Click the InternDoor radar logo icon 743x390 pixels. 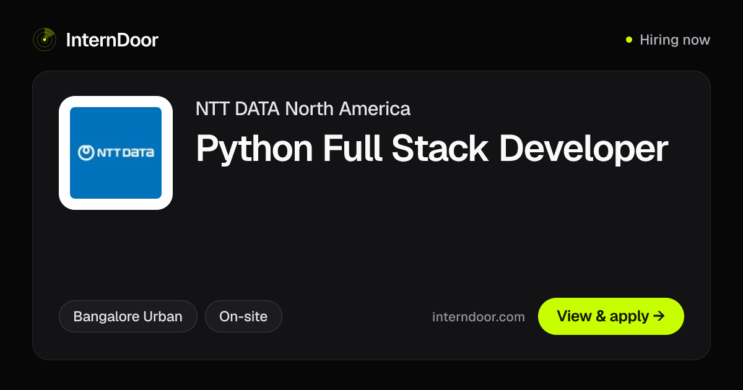pyautogui.click(x=45, y=40)
